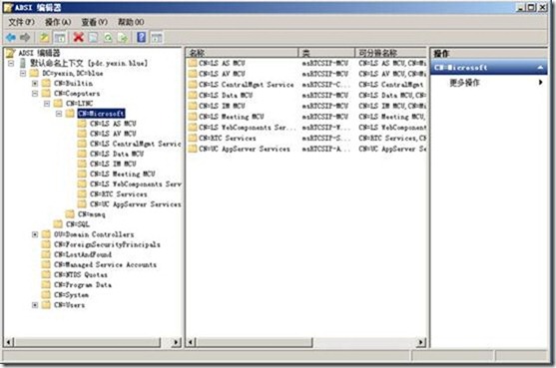Select CN=RTC Services row in list
This screenshot has height=368, width=556.
(x=306, y=138)
